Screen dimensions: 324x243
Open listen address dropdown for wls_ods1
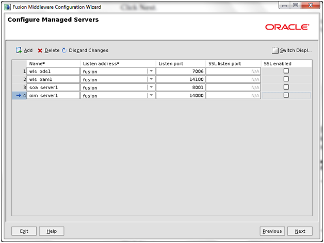point(151,71)
